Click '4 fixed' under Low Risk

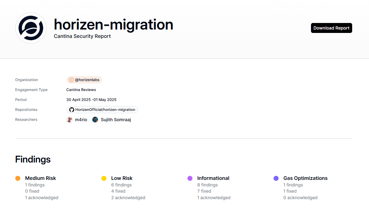click(x=118, y=191)
